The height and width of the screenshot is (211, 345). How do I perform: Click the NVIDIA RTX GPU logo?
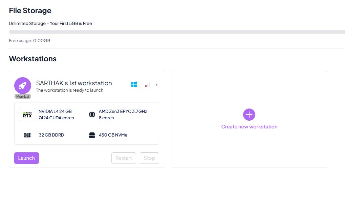point(27,115)
